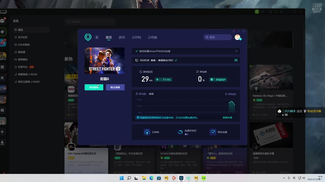Click the accelerator logo icon
Viewport: 325px width, 182px height.
tap(88, 37)
